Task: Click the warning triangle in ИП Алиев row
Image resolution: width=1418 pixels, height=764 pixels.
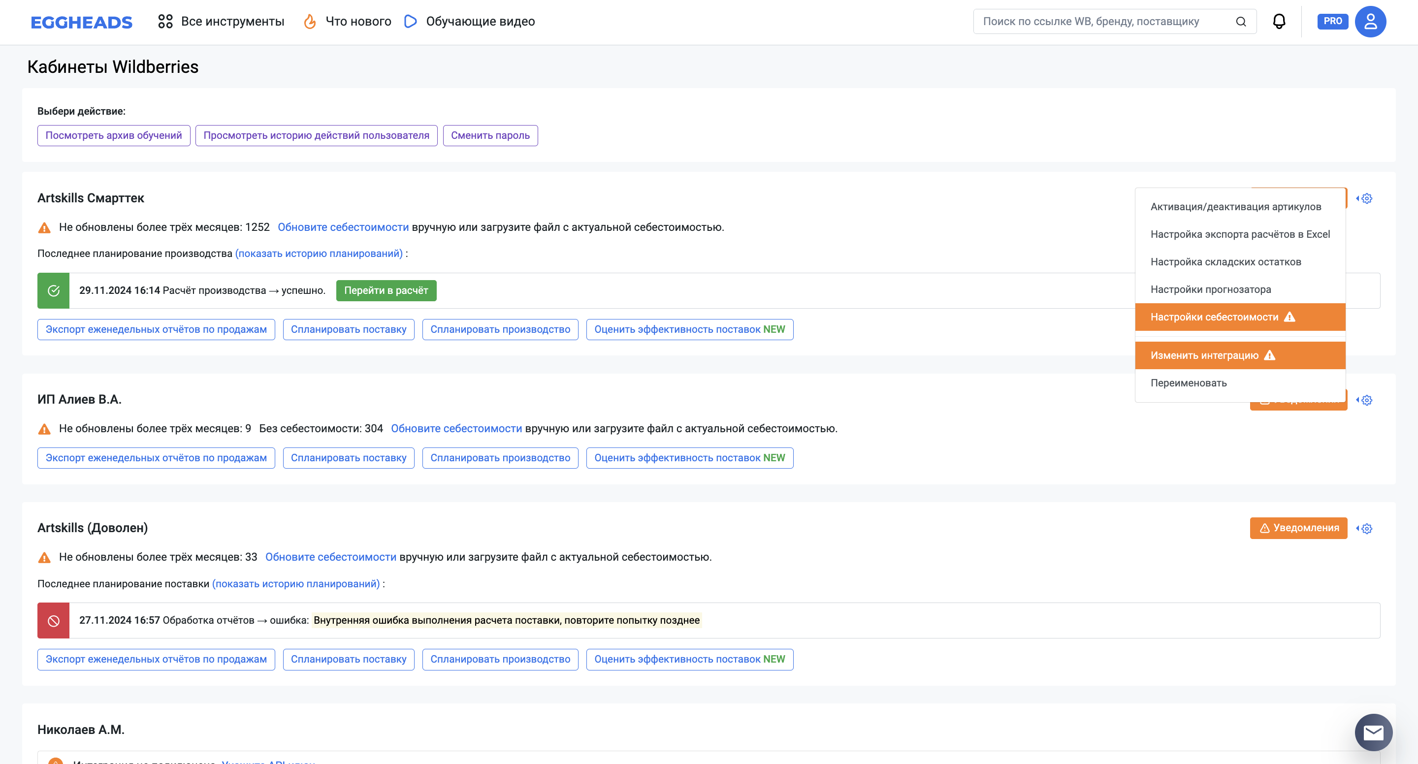Action: (44, 429)
